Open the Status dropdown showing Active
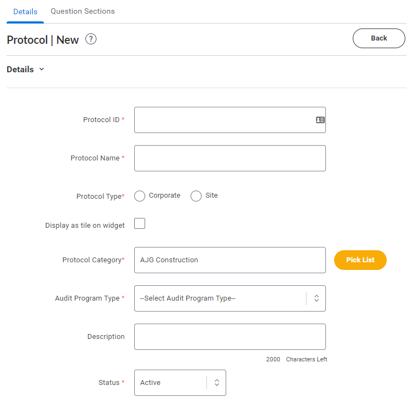This screenshot has width=413, height=403. 180,383
